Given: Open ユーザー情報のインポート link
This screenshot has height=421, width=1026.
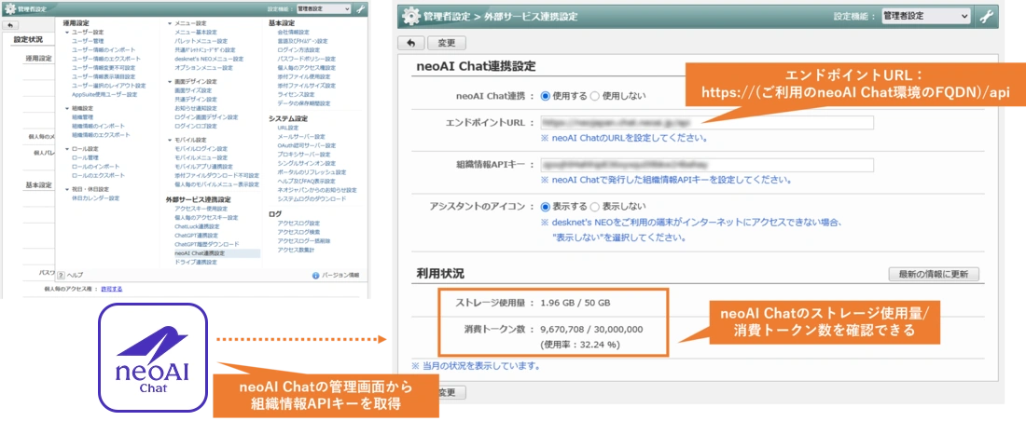Looking at the screenshot, I should point(104,49).
